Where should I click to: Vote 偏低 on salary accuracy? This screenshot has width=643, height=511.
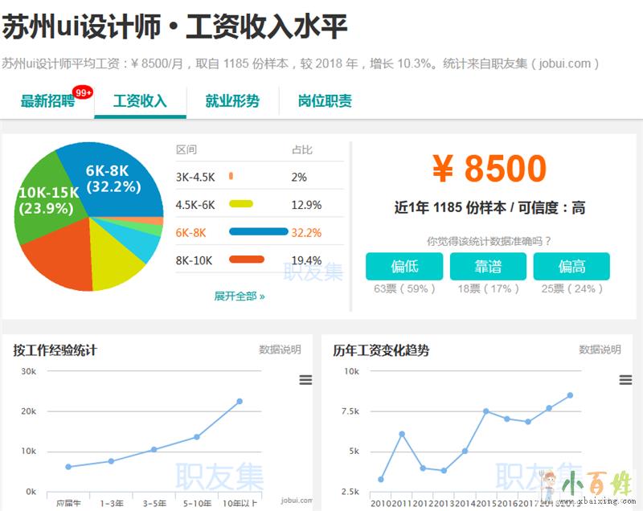click(404, 267)
